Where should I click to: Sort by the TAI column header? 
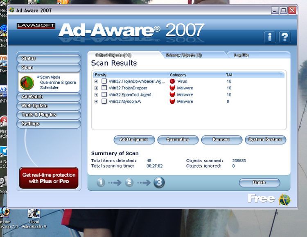click(229, 75)
